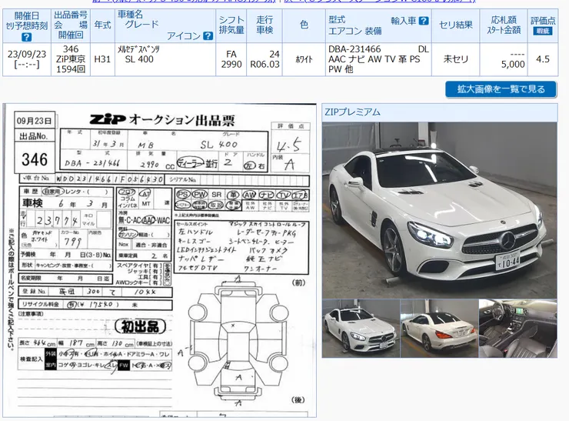Open main front photo of white Mercedes SL
The image size is (569, 421).
440,210
